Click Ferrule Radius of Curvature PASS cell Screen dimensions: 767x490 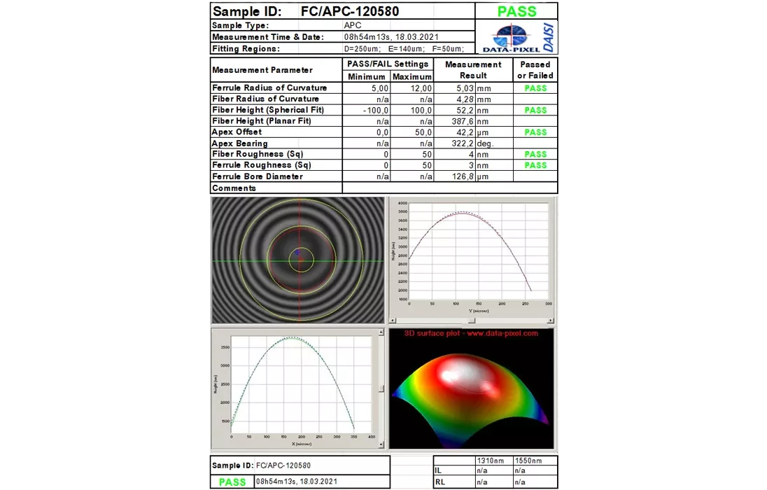(535, 88)
